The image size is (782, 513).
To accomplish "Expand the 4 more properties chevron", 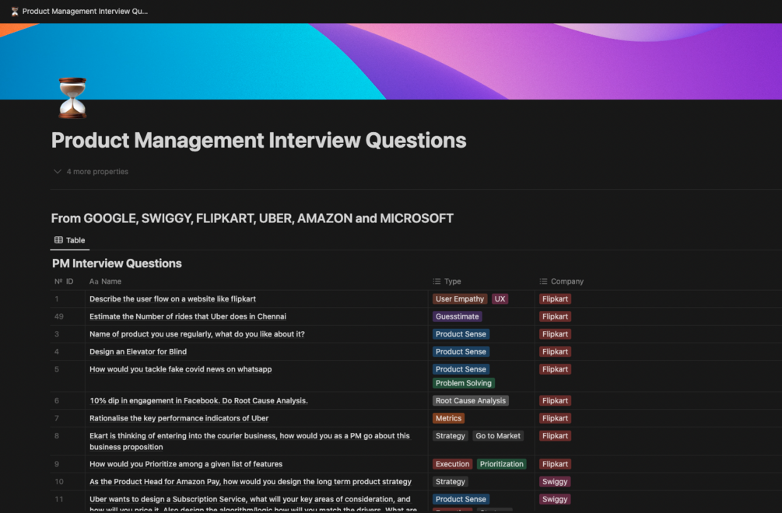I will tap(58, 171).
